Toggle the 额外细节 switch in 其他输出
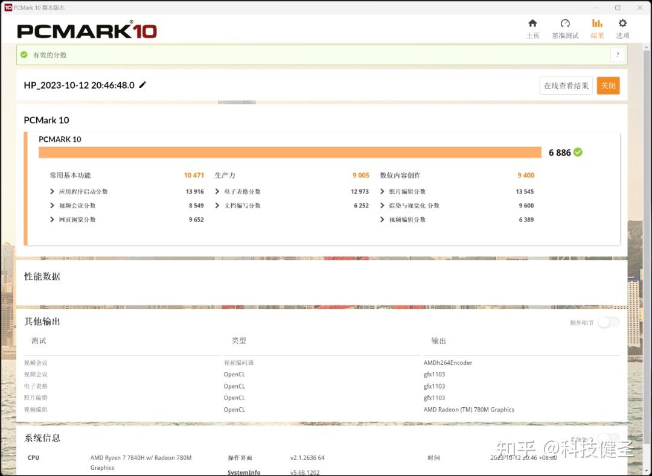652x476 pixels. 609,322
